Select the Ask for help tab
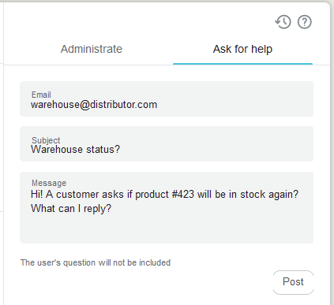The width and height of the screenshot is (334, 305). coord(242,49)
